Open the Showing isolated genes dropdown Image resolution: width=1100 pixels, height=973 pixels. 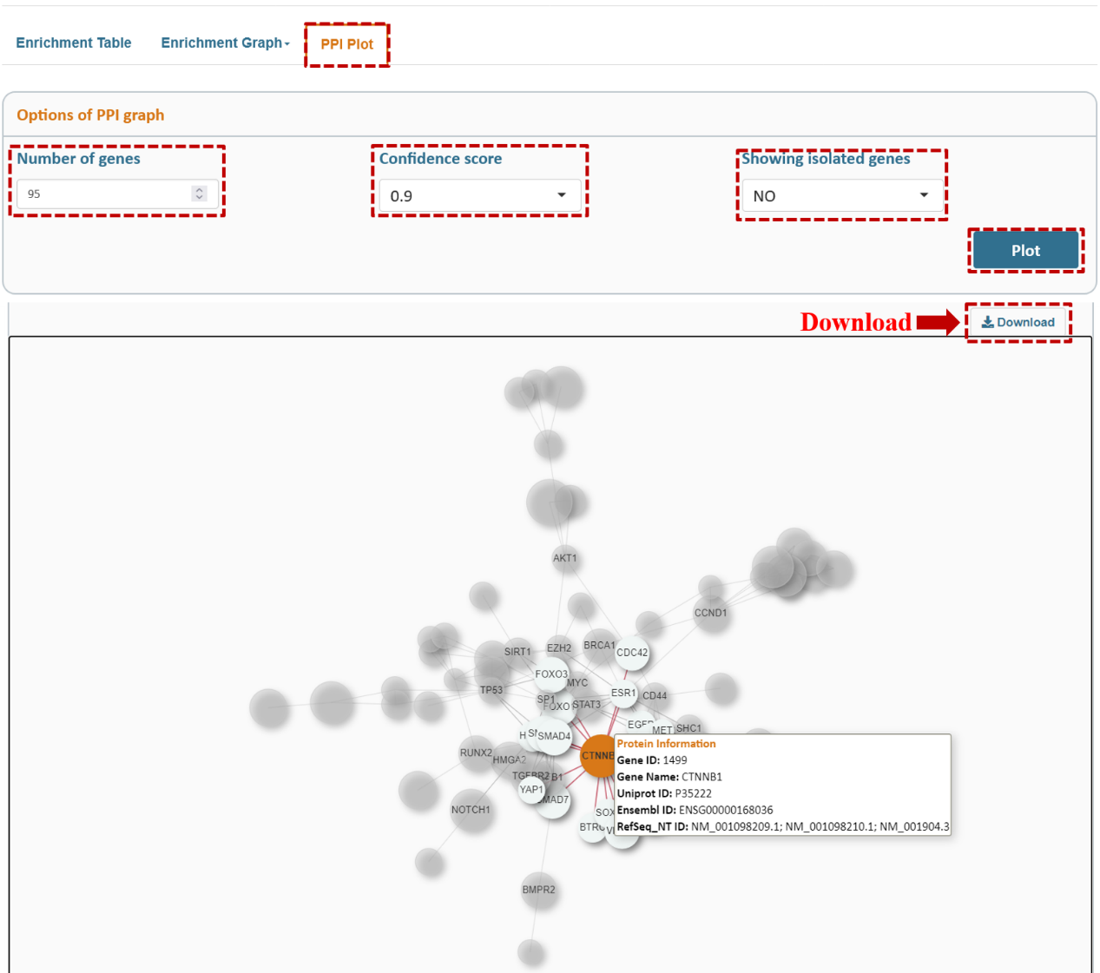840,195
